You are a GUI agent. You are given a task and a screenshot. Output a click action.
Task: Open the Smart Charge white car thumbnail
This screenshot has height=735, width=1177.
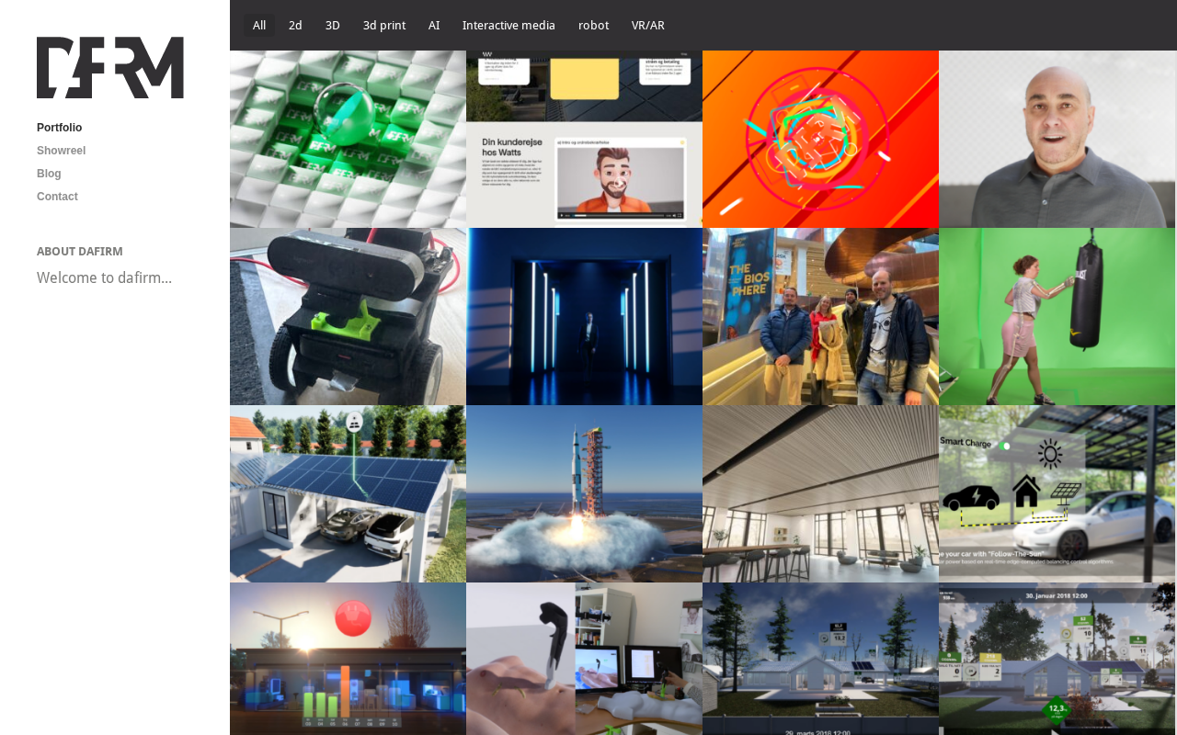[x=1057, y=493]
